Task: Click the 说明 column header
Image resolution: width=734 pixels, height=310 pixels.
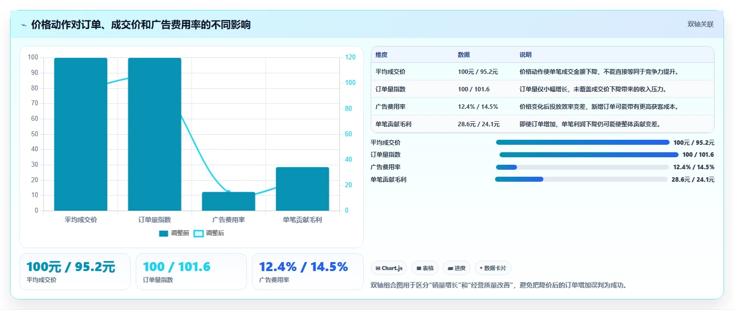Action: [525, 54]
